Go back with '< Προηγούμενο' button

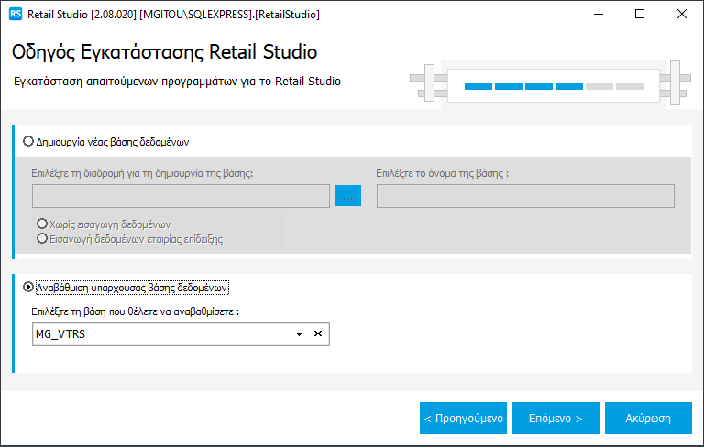[x=463, y=418]
